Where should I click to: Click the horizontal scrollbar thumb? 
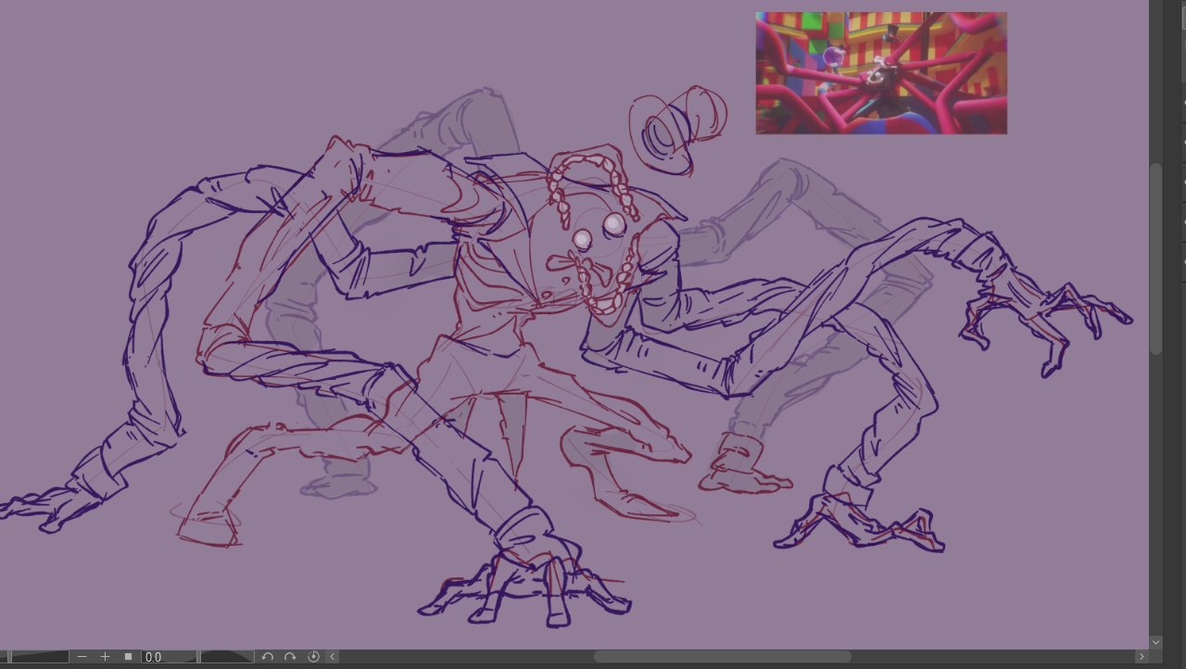pyautogui.click(x=722, y=657)
